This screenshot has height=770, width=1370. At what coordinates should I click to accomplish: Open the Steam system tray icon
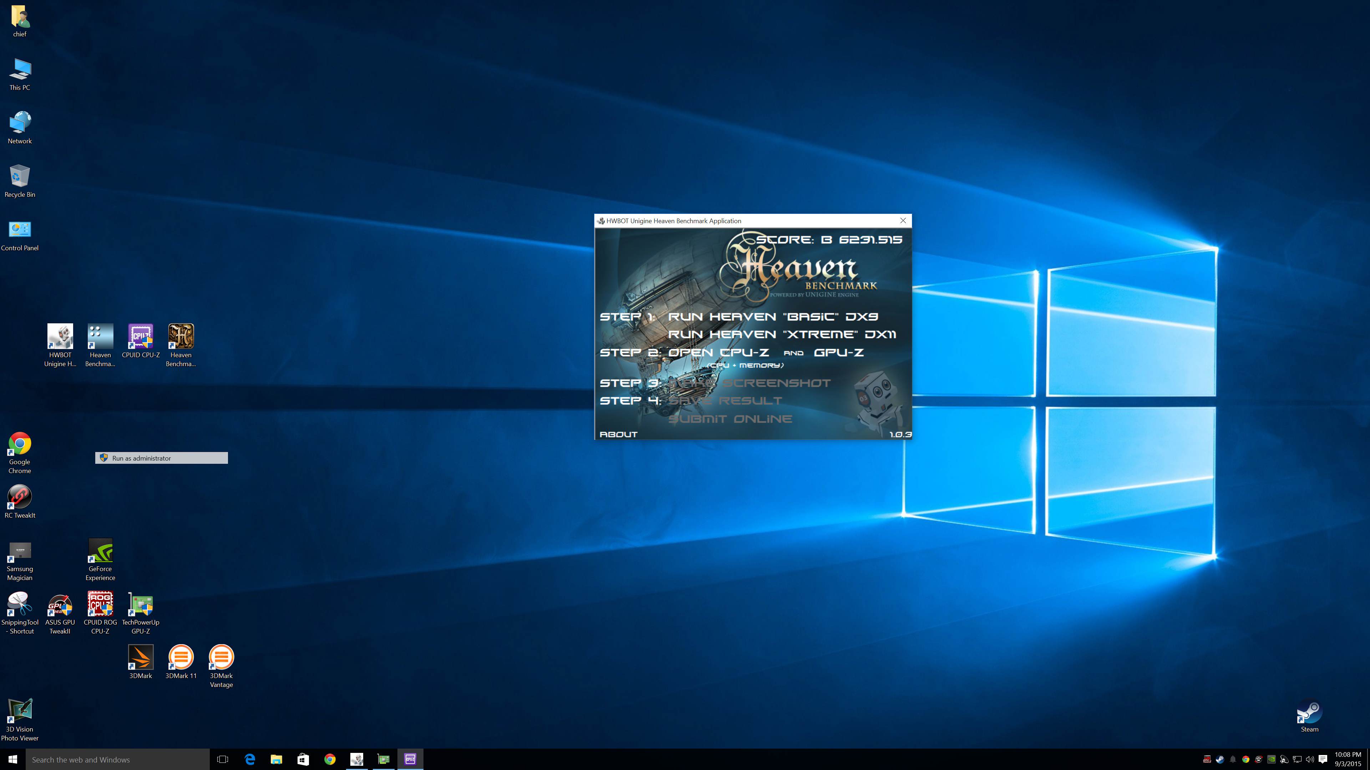click(x=1219, y=759)
